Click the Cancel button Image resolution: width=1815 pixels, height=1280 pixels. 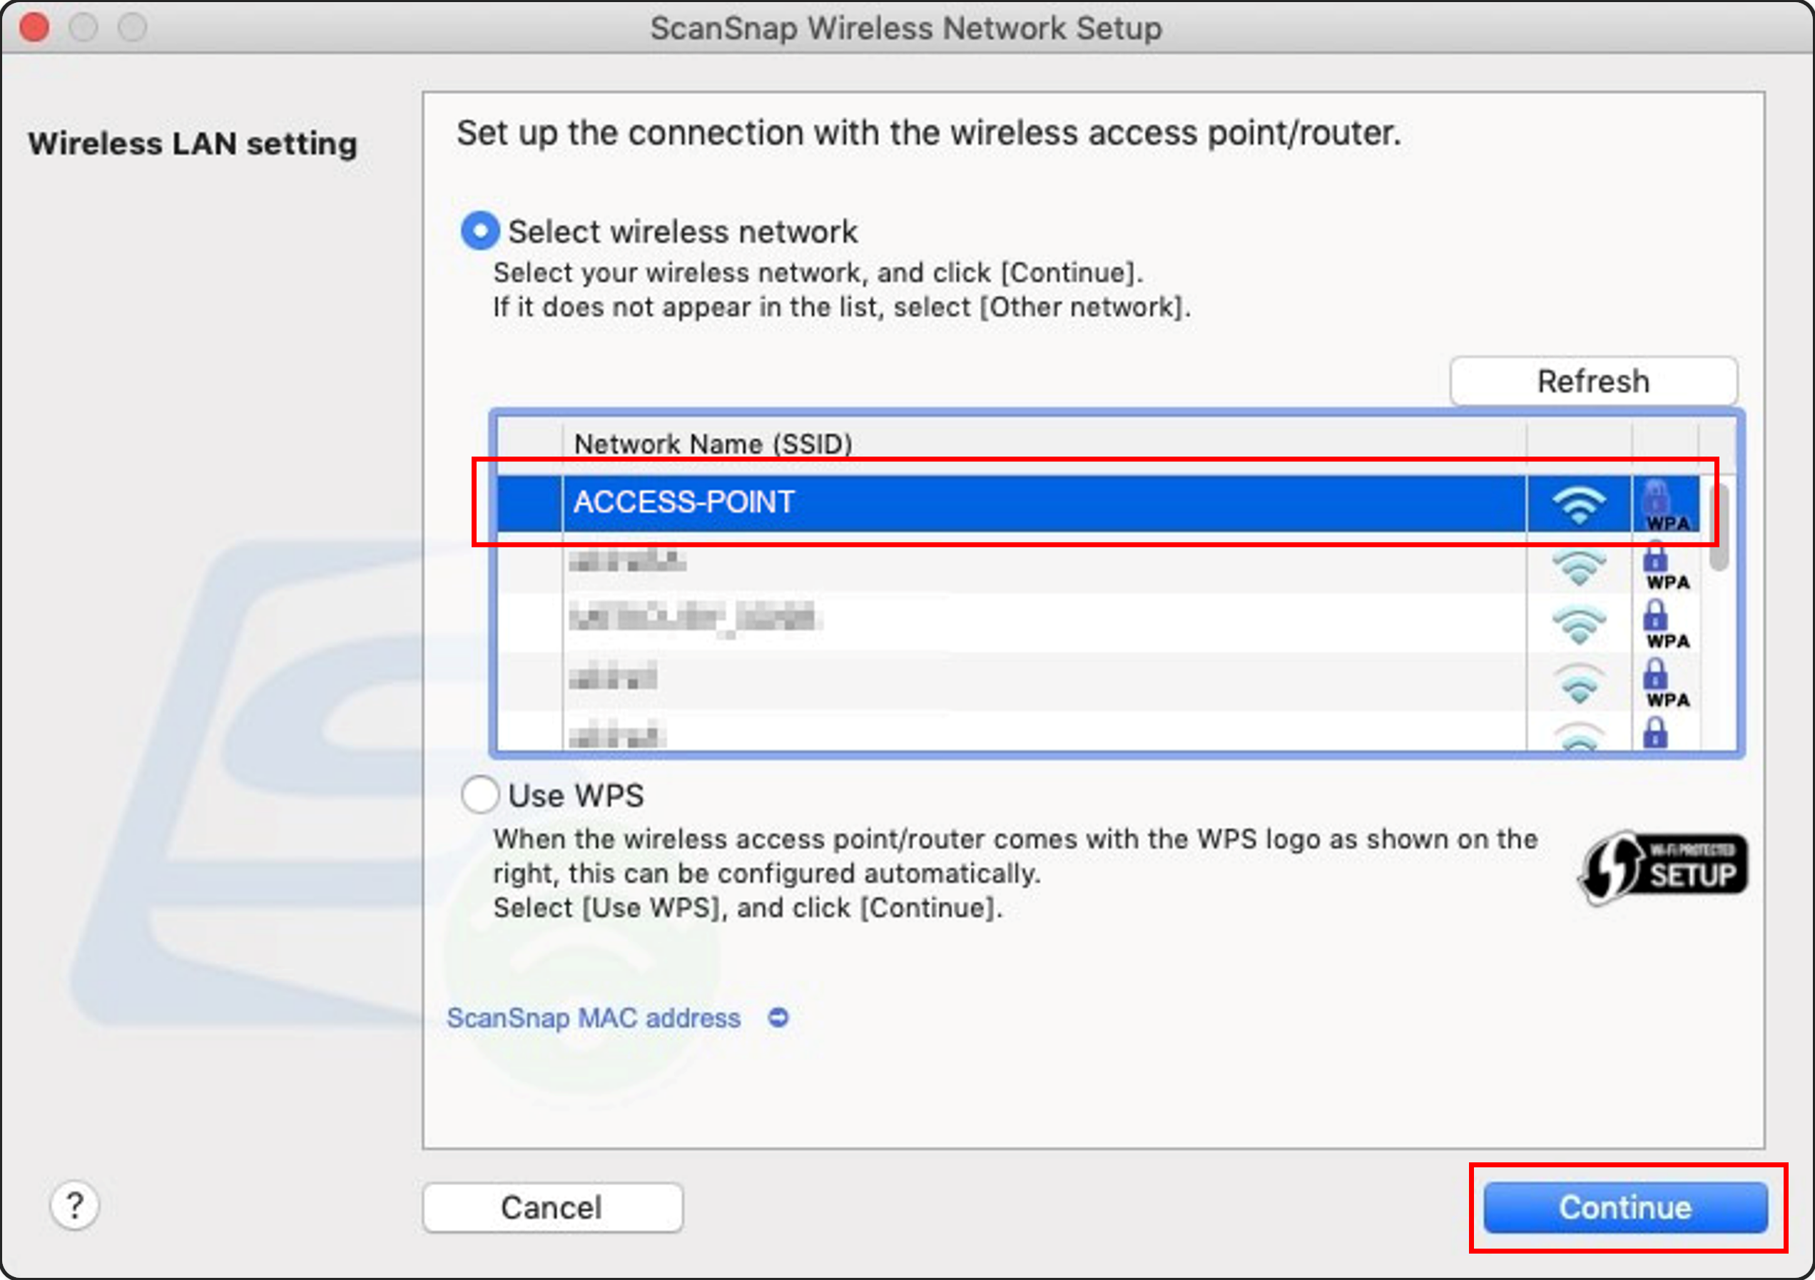pyautogui.click(x=553, y=1207)
